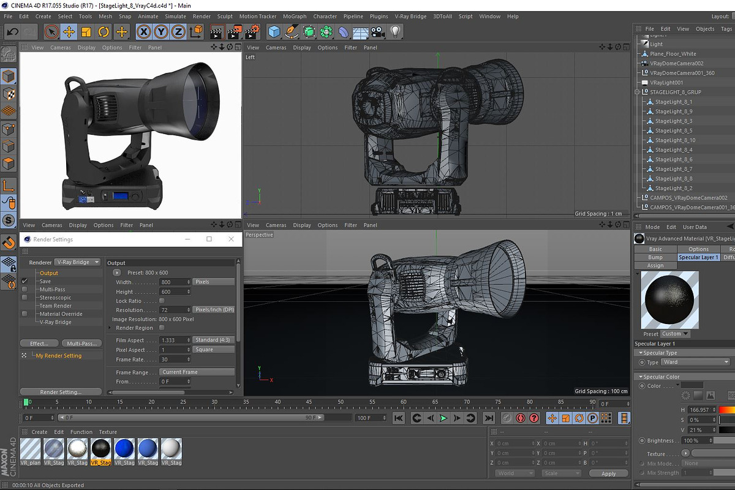735x490 pixels.
Task: Click Go to End of timeline
Action: click(489, 418)
